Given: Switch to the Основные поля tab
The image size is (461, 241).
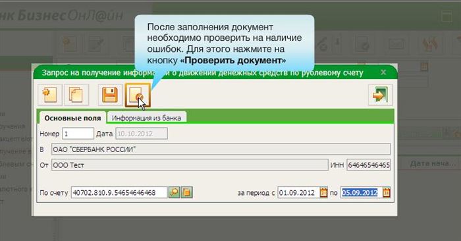Looking at the screenshot, I should pyautogui.click(x=72, y=118).
